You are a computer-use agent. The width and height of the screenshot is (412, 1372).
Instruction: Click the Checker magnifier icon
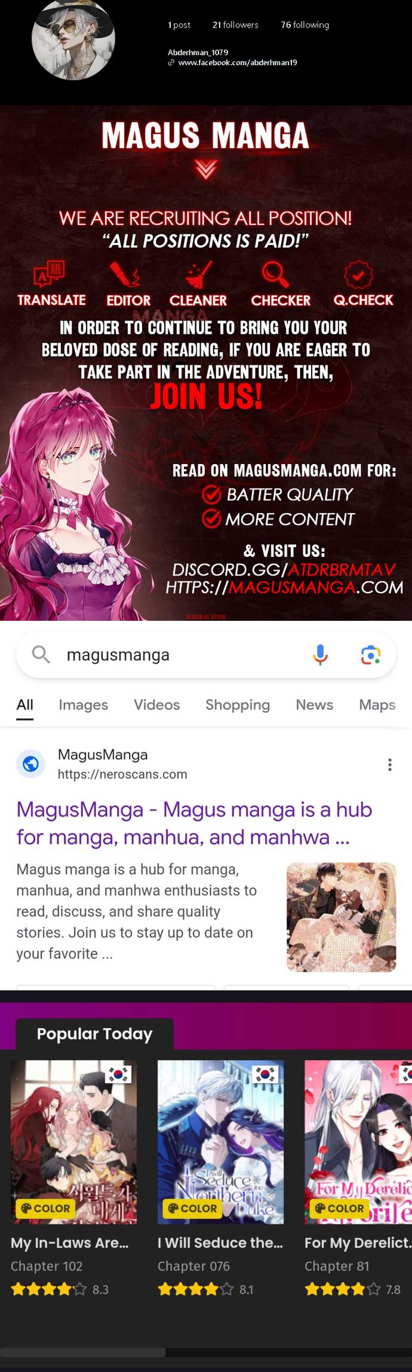point(275,274)
